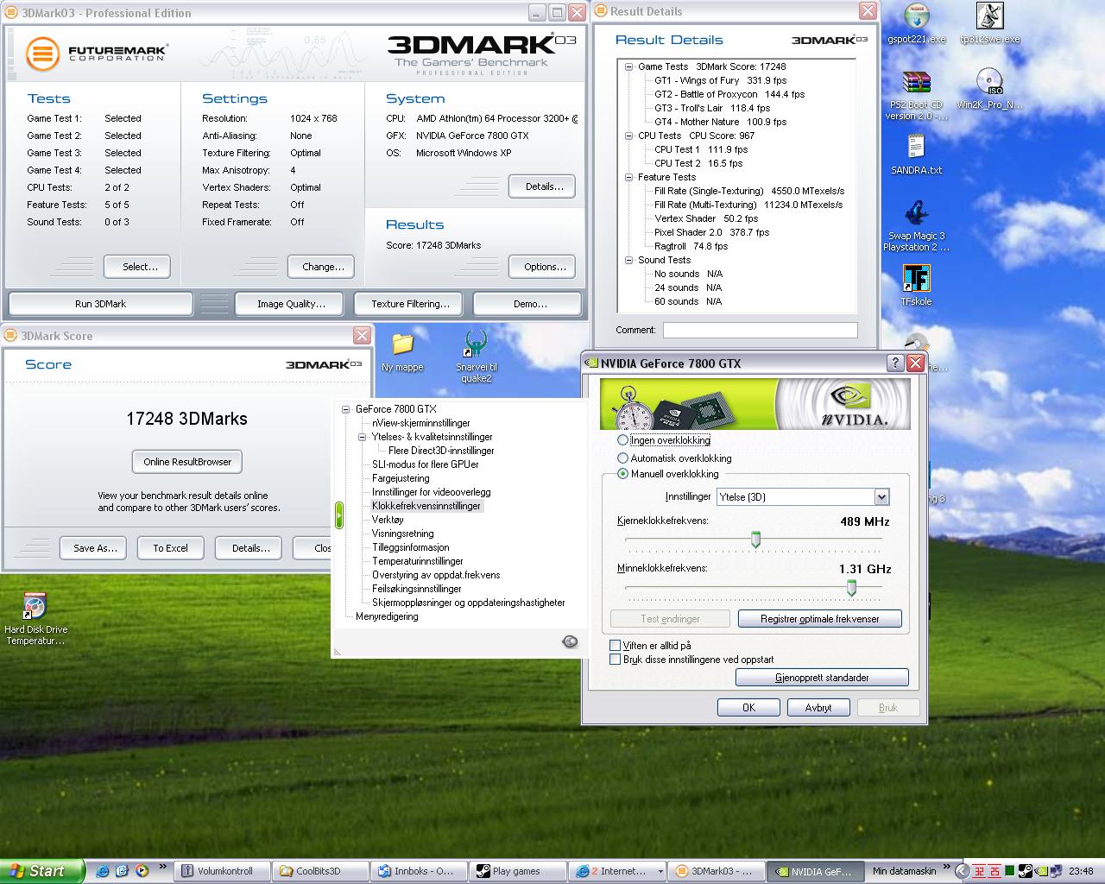Open nView-skjerminnstillinger tree entry

(421, 423)
